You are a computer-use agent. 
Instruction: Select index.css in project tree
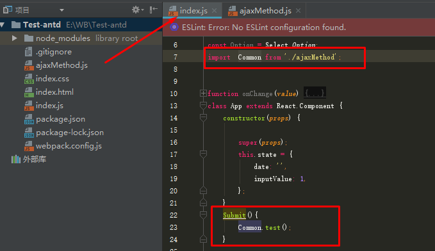tap(53, 79)
